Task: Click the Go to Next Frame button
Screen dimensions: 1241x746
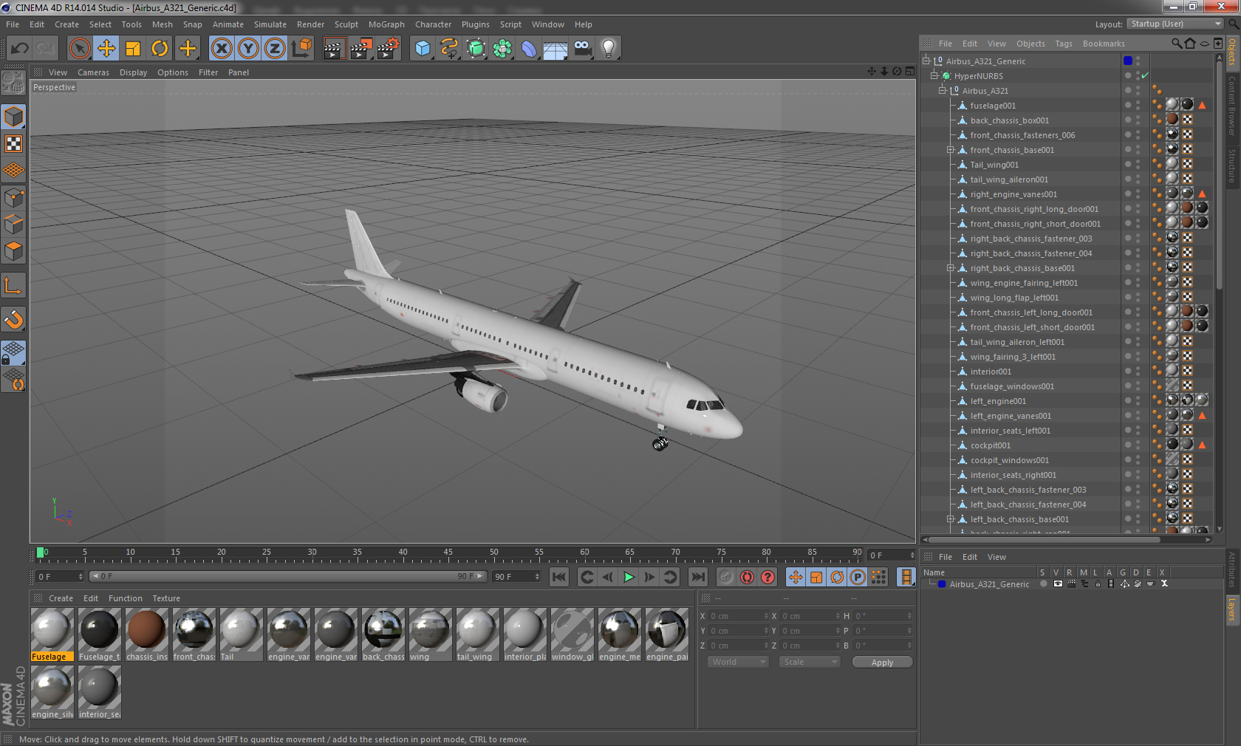Action: click(649, 577)
